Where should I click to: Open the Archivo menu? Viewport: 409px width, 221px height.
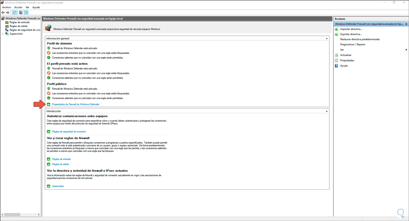[7, 7]
